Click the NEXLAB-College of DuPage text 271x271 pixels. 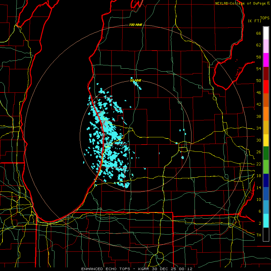click(x=241, y=3)
